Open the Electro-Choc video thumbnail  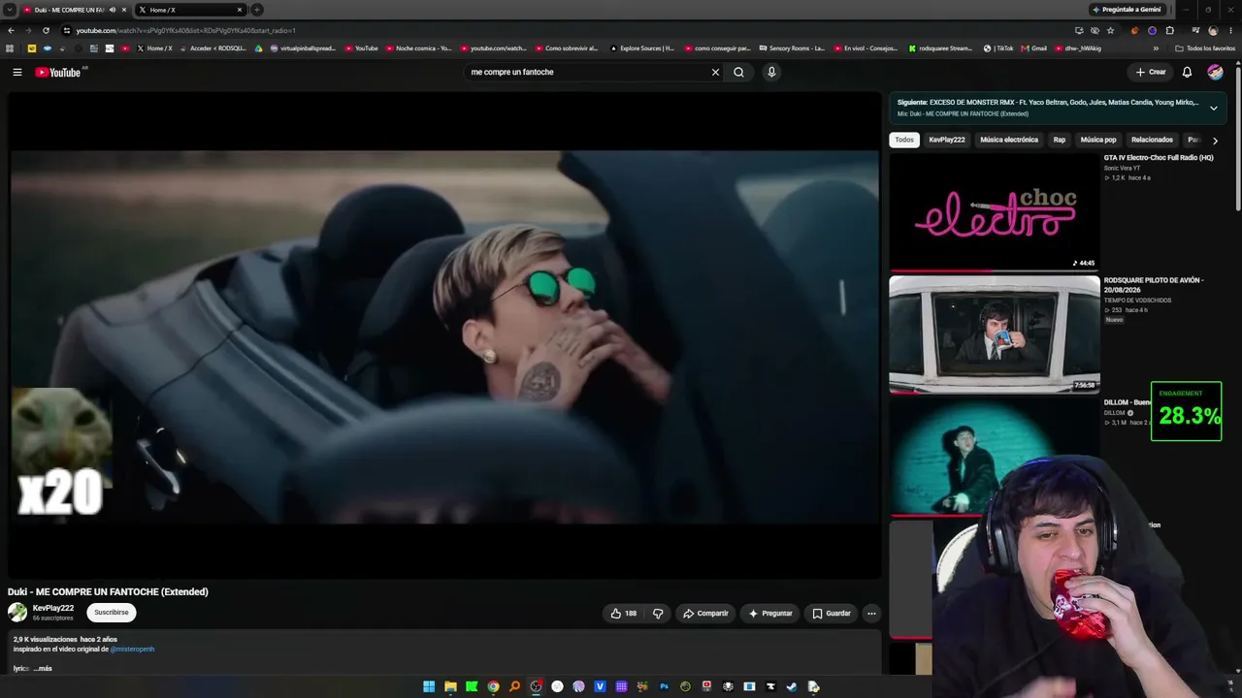point(995,212)
